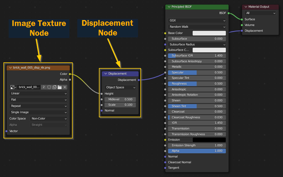Toggle the user count button showing 2

coord(44,87)
